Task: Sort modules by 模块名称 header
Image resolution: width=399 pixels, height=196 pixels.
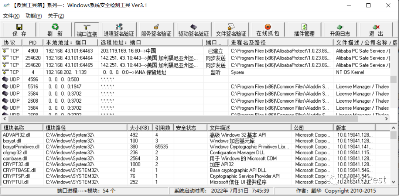Action: 22,128
